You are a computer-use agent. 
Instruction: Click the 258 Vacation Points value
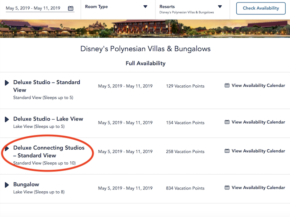pos(185,152)
